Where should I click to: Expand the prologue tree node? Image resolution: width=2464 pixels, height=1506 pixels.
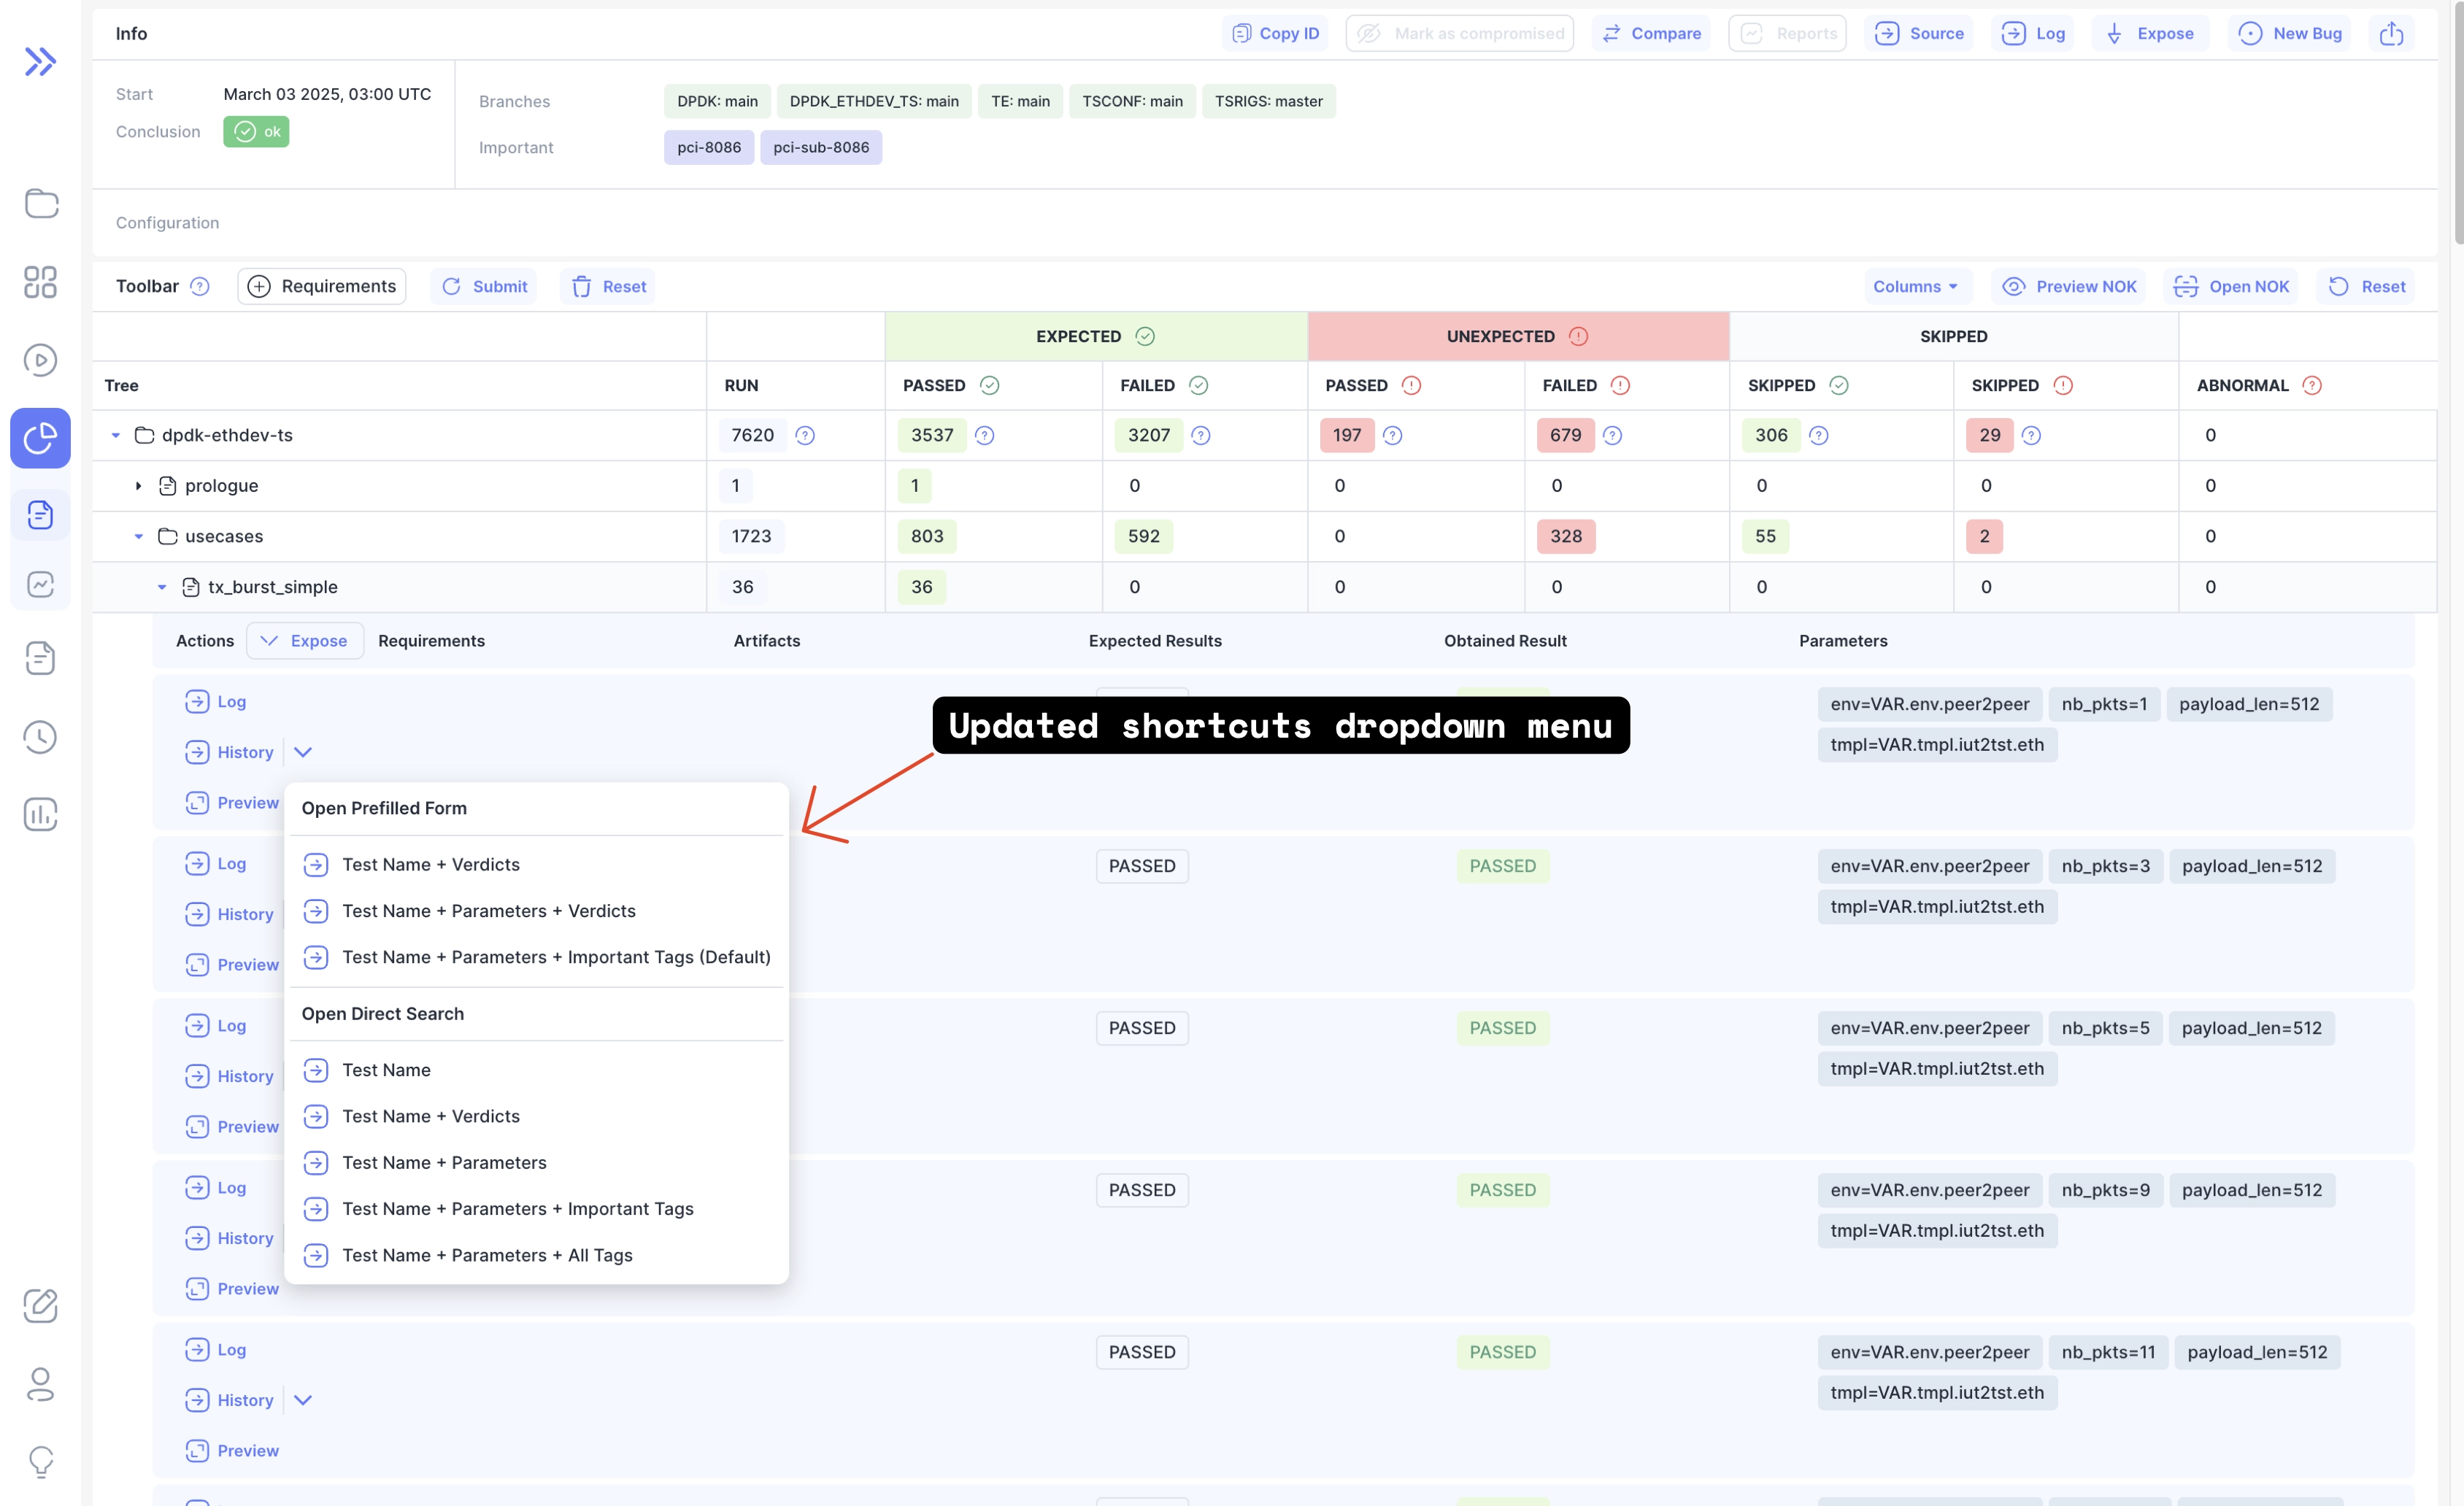click(138, 486)
